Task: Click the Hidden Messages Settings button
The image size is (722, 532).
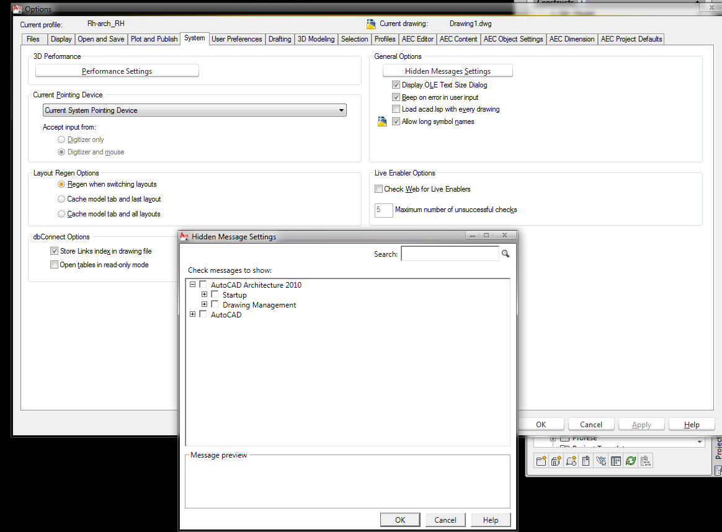Action: click(x=448, y=71)
